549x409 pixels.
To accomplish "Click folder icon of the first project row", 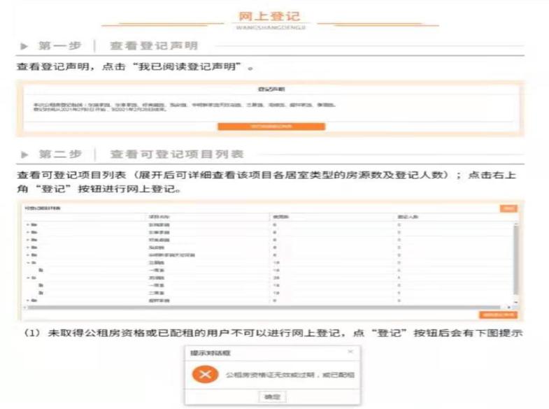I will pos(34,224).
